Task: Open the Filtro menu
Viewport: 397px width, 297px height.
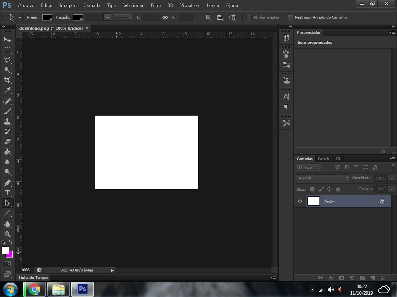Action: click(x=155, y=5)
